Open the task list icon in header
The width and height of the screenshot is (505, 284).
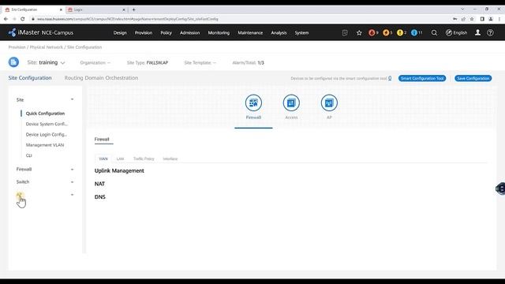pyautogui.click(x=345, y=33)
